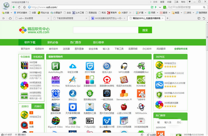Viewport: 208px width, 136px height.
Task: Open the 360 compression icon in today's picks
Action: click(x=24, y=65)
